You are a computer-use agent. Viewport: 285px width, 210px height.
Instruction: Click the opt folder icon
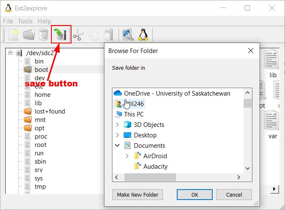(x=28, y=128)
